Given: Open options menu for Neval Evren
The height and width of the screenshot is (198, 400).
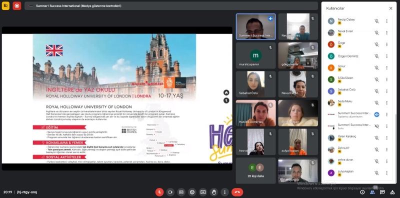Looking at the screenshot, I should (386, 32).
